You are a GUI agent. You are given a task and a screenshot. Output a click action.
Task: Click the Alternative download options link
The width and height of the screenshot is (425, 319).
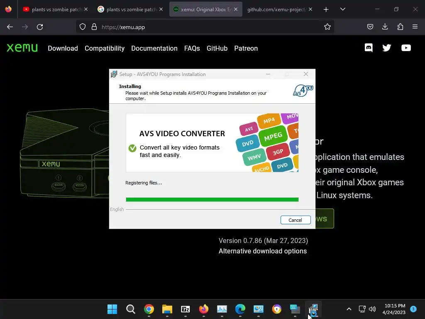263,251
